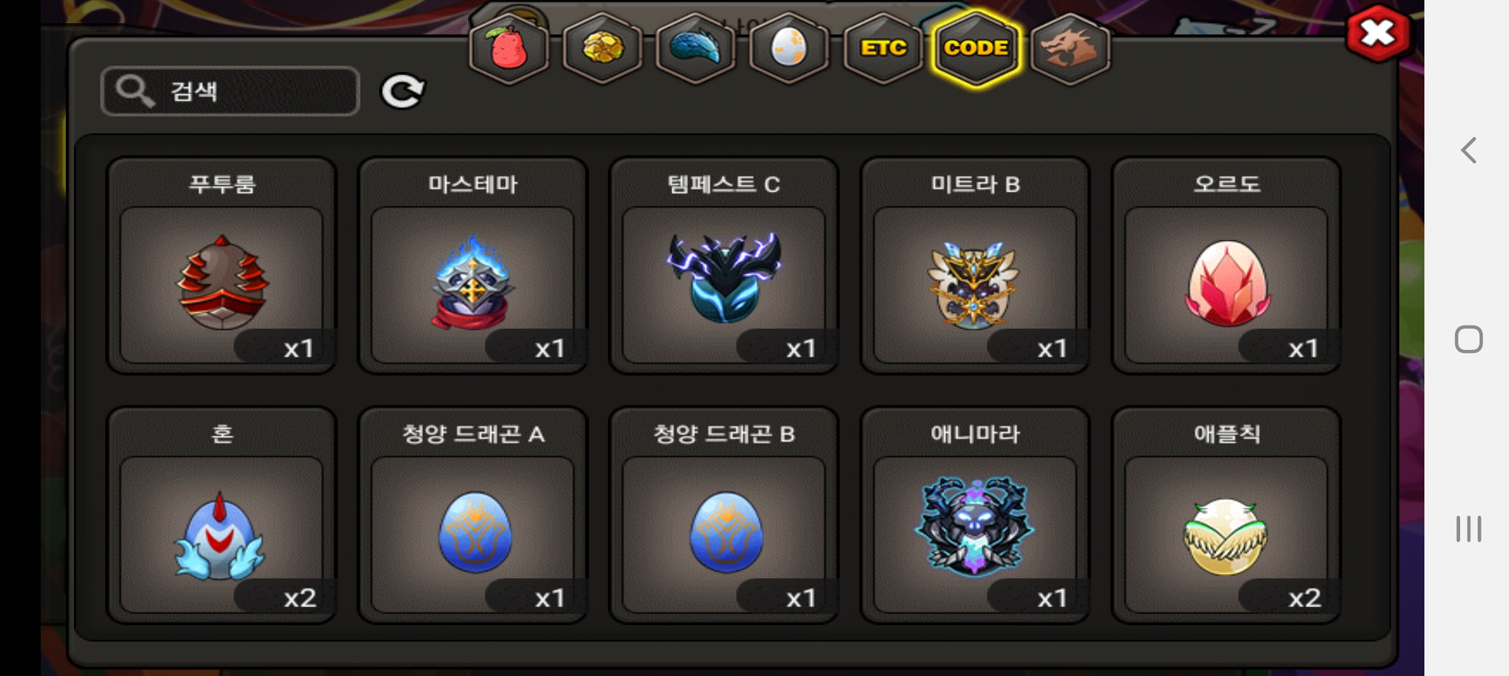Choose the 혼 egg with x2
Image resolution: width=1509 pixels, height=676 pixels.
[222, 515]
